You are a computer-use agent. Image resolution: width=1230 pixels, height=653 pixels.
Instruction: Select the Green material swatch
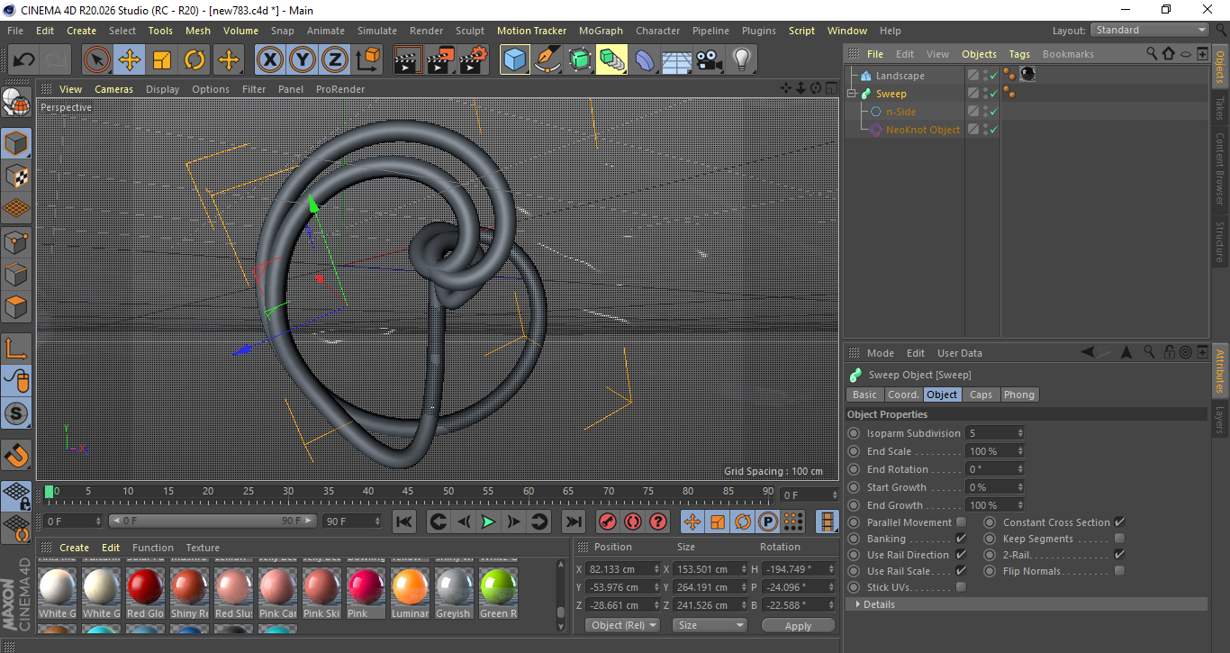click(x=498, y=588)
